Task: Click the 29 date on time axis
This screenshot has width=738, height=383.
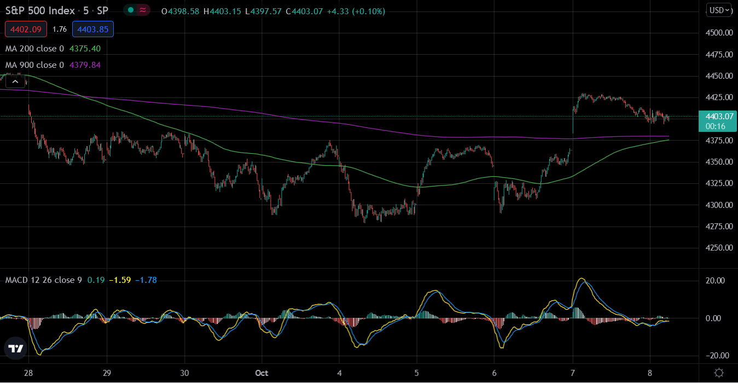Action: point(107,373)
